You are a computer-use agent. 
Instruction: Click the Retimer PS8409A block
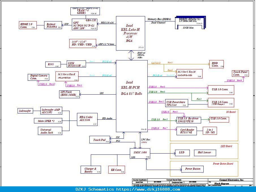click(53, 25)
